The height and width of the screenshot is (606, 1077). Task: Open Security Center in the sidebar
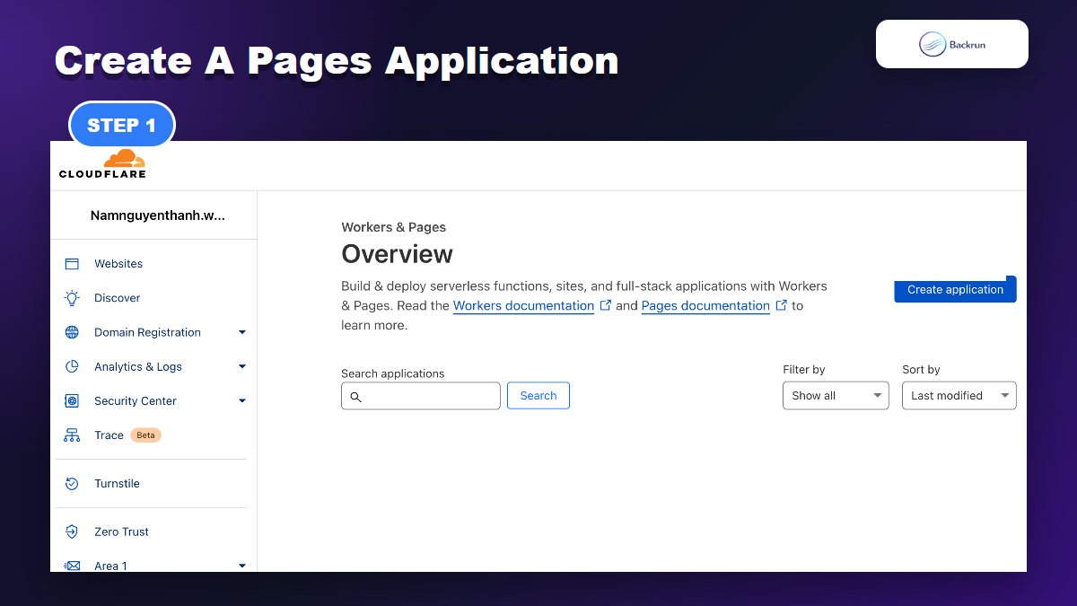click(136, 400)
